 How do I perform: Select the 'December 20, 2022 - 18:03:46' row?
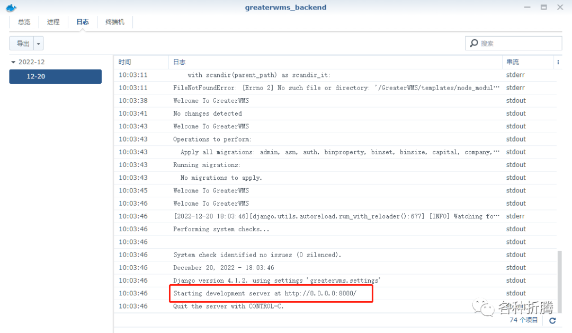(335, 268)
